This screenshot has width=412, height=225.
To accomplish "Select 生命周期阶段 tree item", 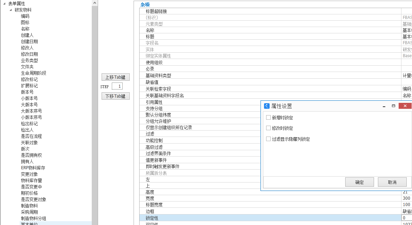I will click(x=34, y=73).
